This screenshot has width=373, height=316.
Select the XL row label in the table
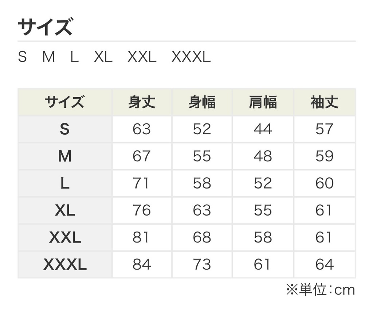(x=65, y=210)
